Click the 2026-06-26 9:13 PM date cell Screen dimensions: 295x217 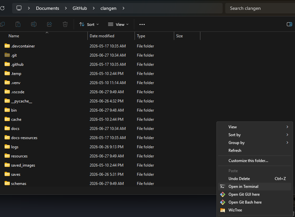click(x=106, y=147)
